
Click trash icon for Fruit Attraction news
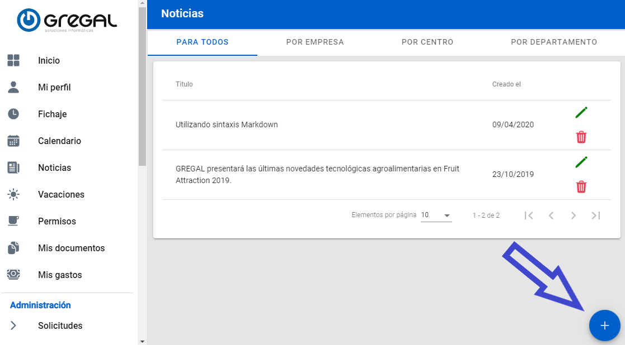pyautogui.click(x=581, y=186)
